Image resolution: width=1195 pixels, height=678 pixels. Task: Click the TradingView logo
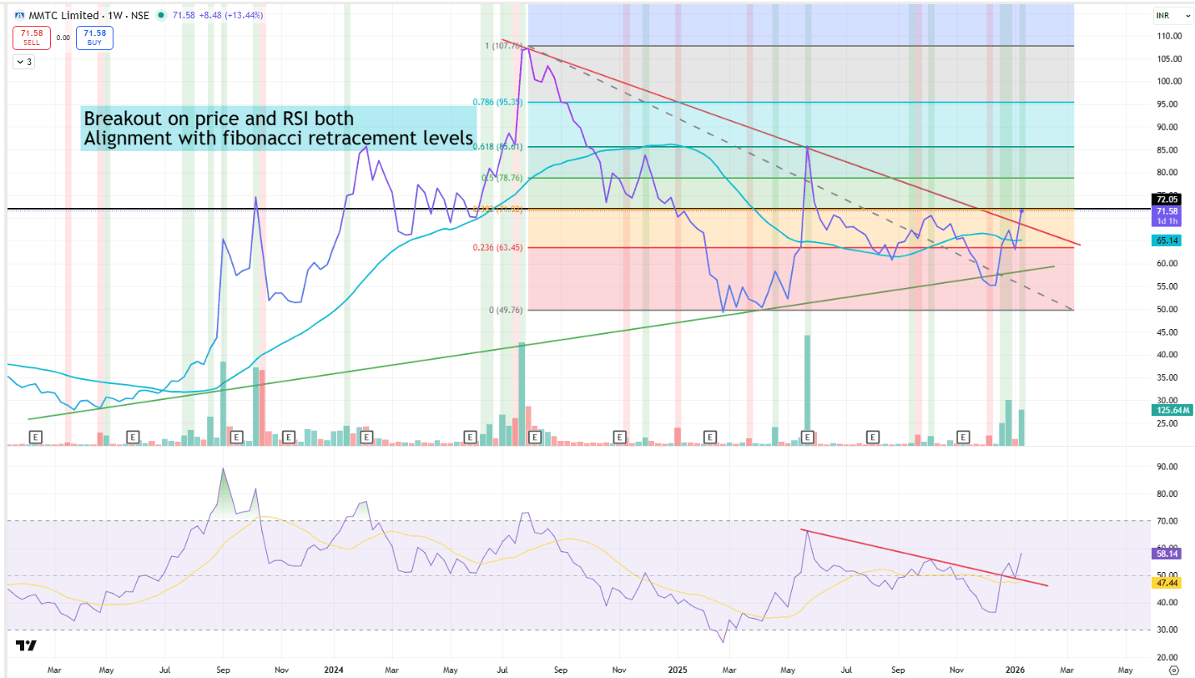pos(25,645)
